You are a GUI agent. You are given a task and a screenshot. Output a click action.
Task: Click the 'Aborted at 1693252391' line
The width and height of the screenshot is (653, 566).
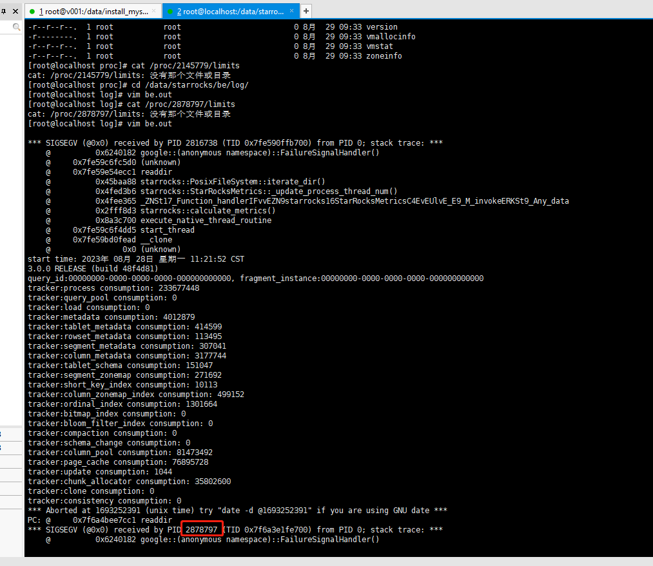click(237, 511)
